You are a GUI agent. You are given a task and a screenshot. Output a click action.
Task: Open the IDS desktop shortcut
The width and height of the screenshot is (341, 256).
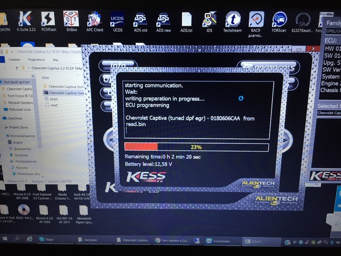pos(209,20)
